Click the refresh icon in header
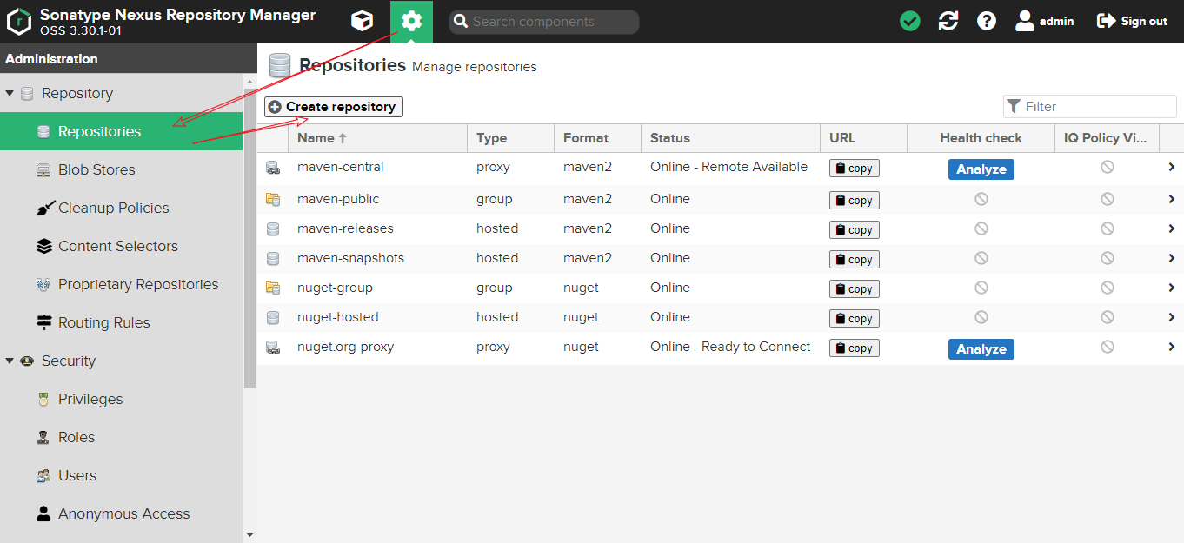Image resolution: width=1184 pixels, height=543 pixels. tap(948, 21)
